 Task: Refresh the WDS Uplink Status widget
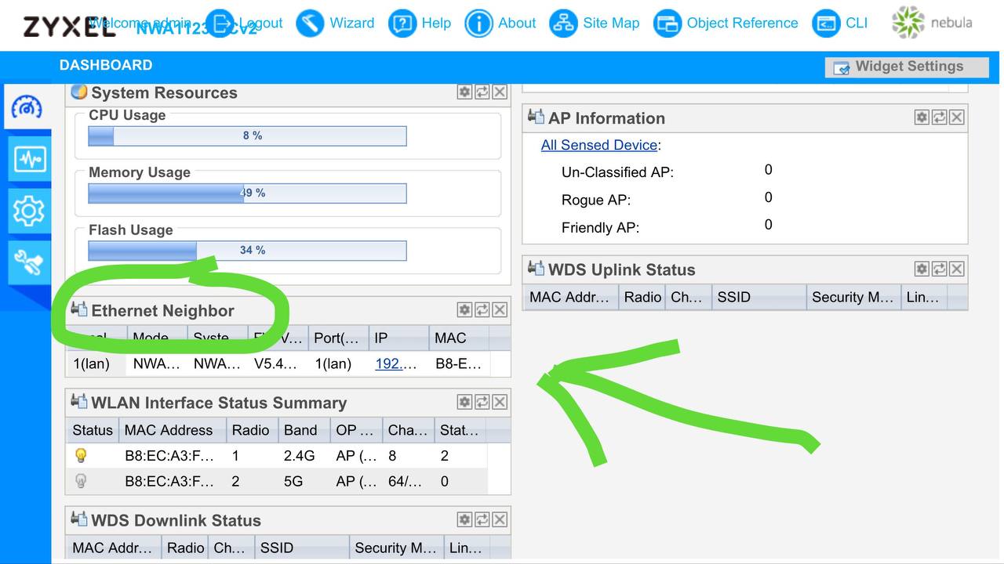point(940,269)
